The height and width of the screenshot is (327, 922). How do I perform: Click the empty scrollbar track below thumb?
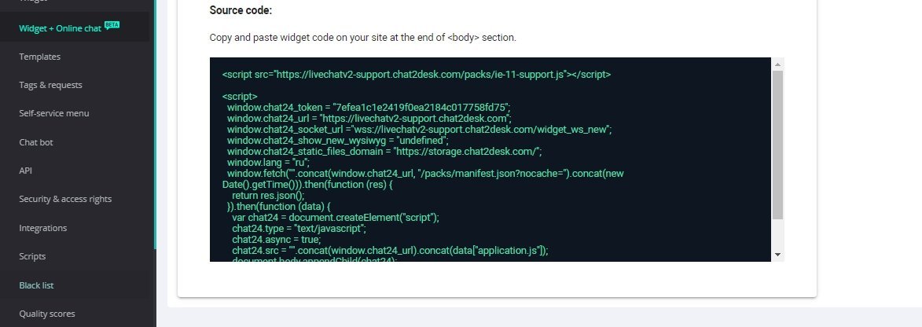tap(777, 234)
